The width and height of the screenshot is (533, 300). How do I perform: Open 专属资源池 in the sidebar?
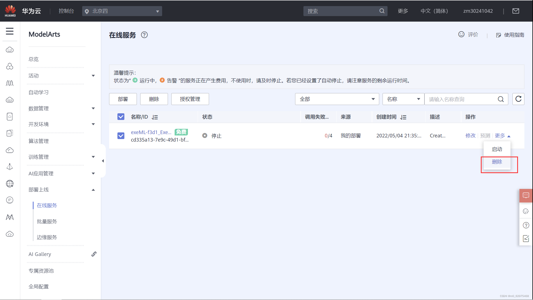pyautogui.click(x=41, y=271)
